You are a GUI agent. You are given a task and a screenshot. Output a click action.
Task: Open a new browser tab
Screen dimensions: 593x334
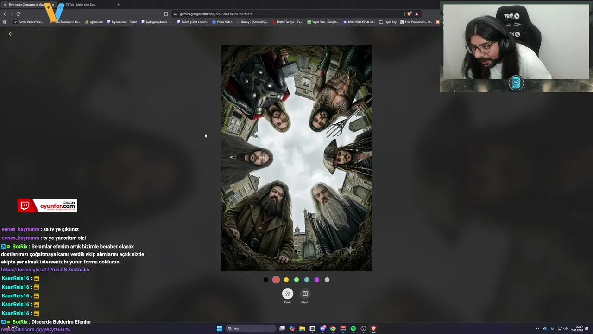[119, 5]
